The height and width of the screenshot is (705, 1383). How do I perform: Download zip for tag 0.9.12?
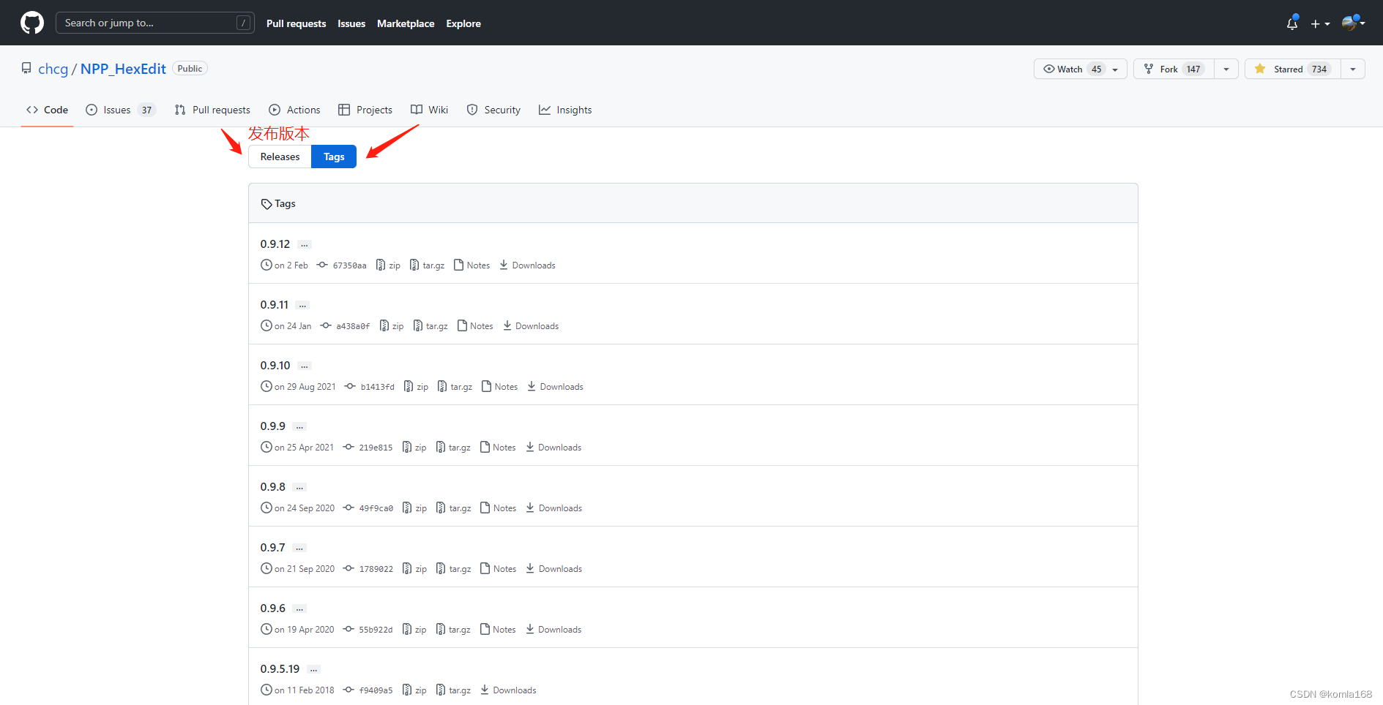click(x=388, y=265)
